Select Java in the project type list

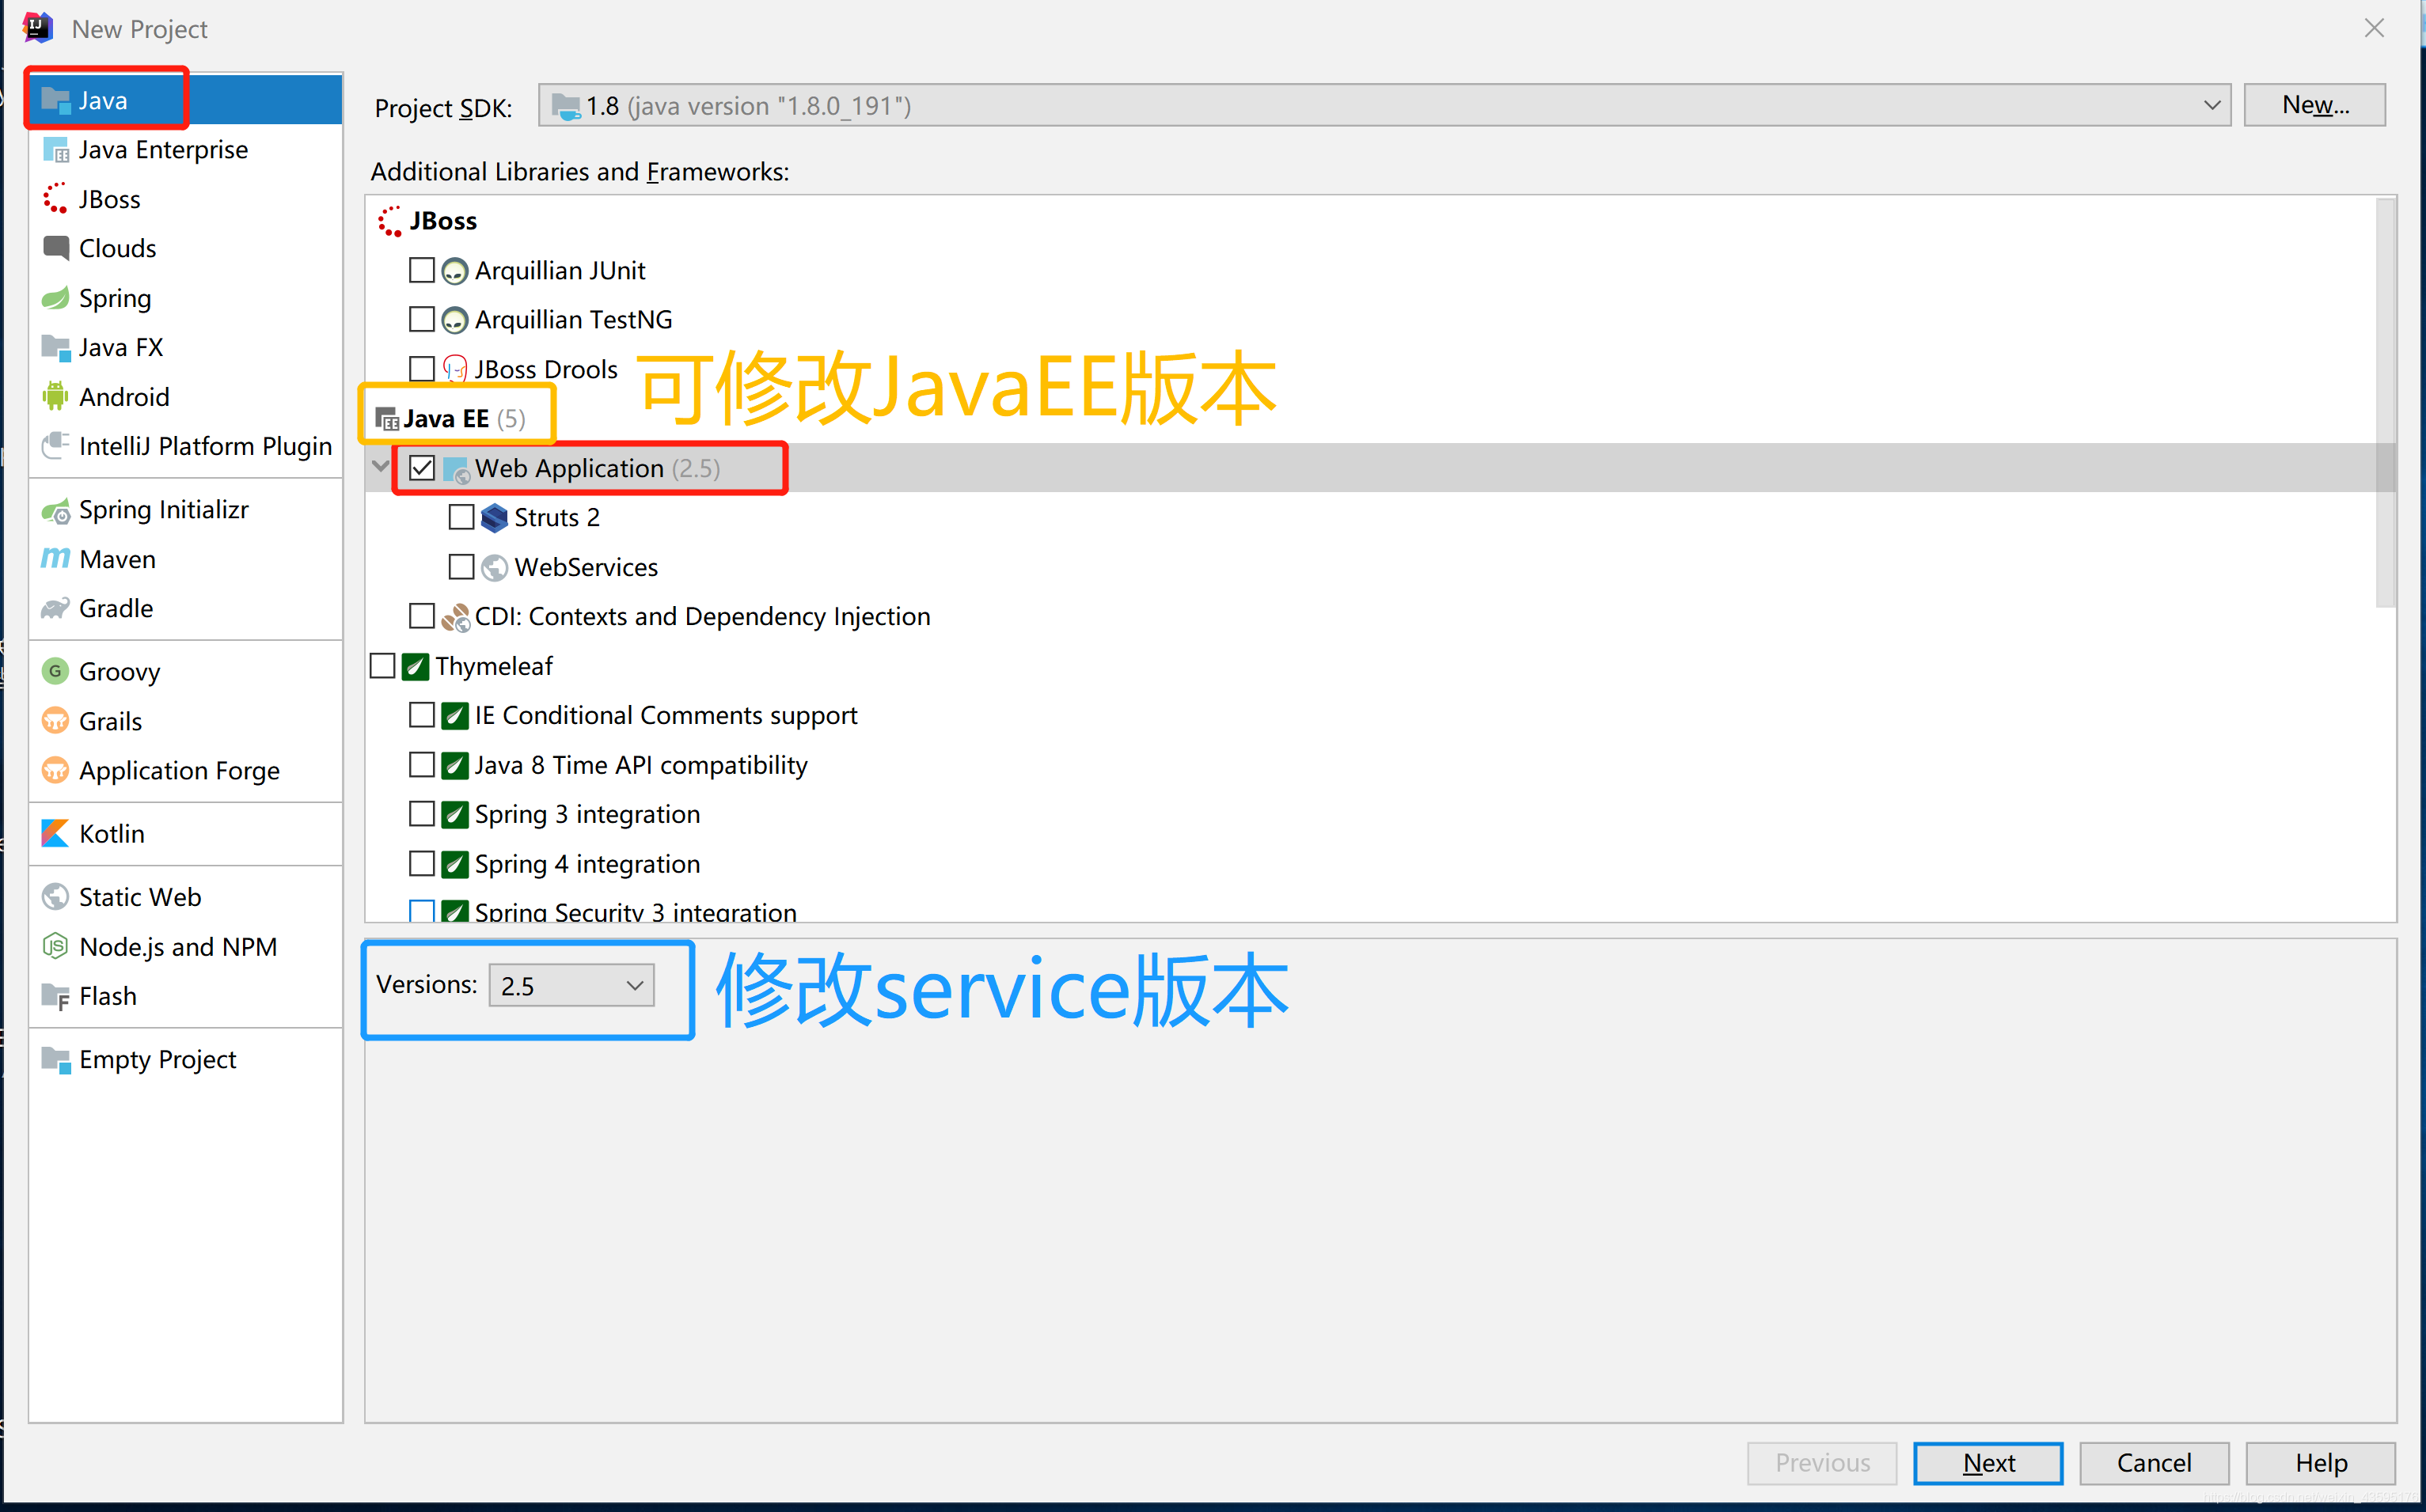tap(186, 100)
